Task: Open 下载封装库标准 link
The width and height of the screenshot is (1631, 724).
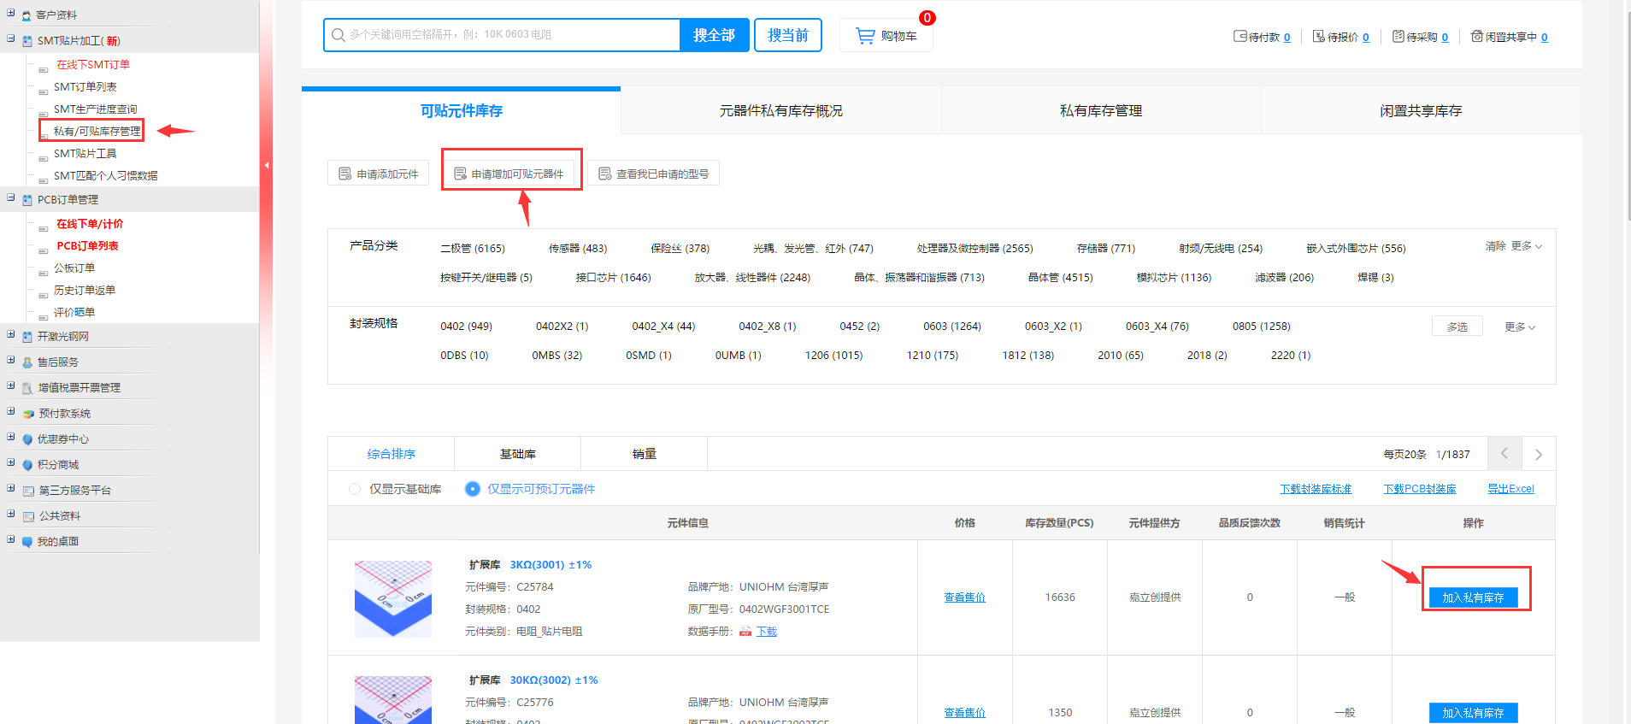Action: [1316, 489]
